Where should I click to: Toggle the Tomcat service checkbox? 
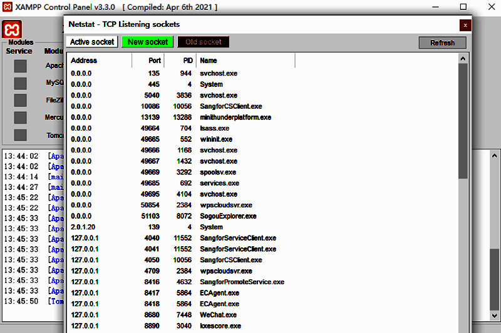[20, 135]
